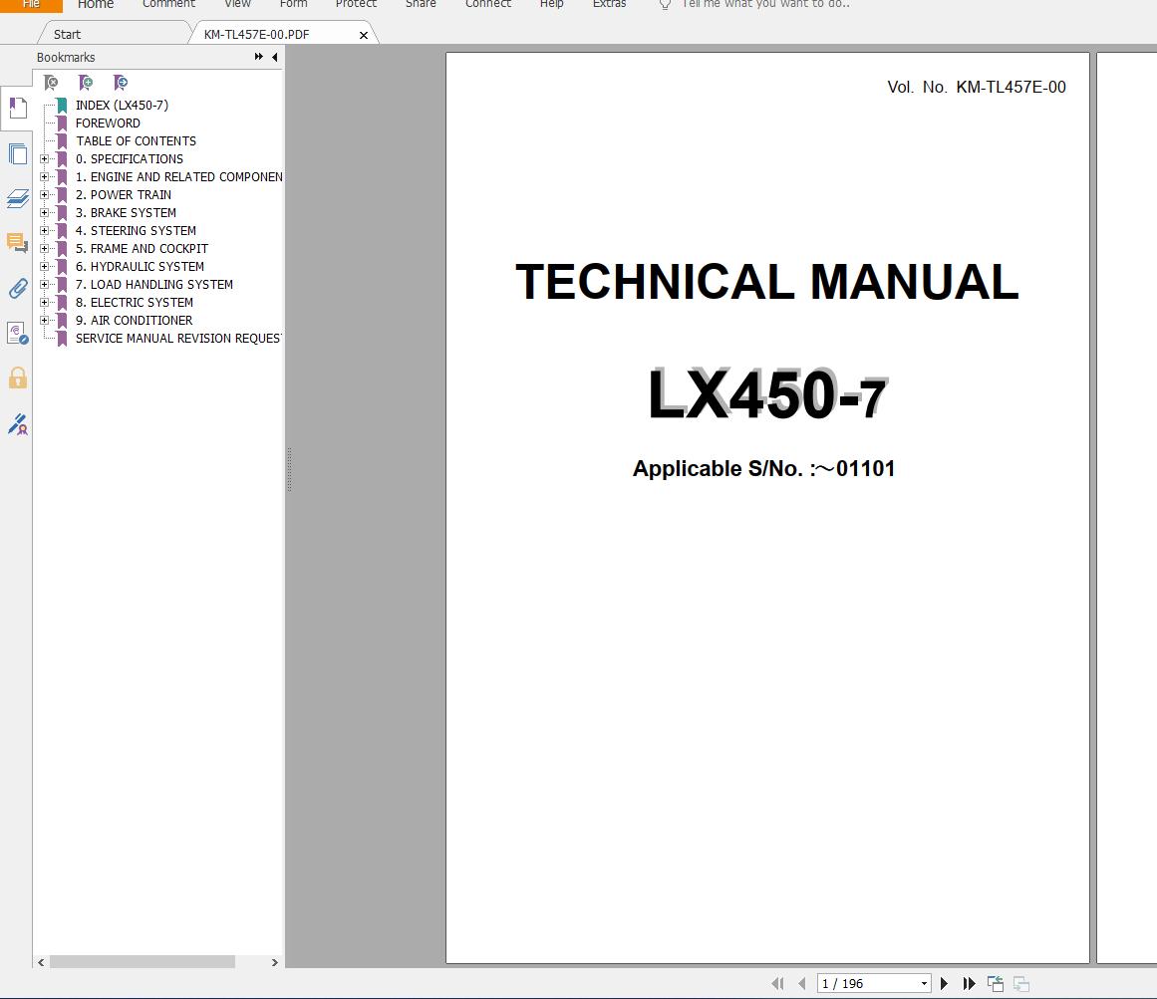The image size is (1157, 999).
Task: Open the Attachments paperclip panel
Action: click(18, 288)
